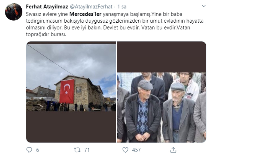Retweet this post using the retweet icon

click(77, 150)
